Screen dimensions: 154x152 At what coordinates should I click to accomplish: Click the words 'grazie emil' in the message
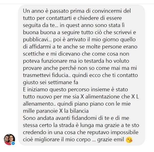[110, 140]
